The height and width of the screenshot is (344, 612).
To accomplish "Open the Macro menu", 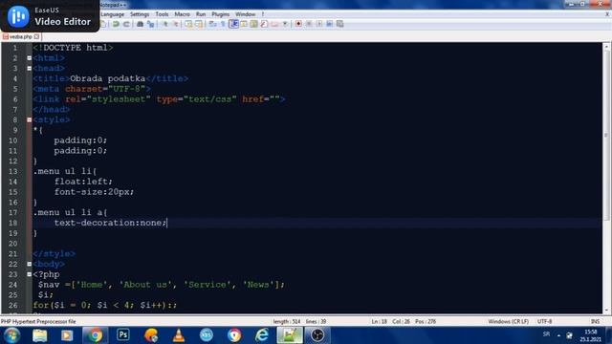I will [182, 14].
